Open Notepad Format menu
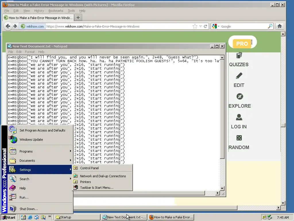Image resolution: width=294 pixels, height=221 pixels. click(x=30, y=52)
